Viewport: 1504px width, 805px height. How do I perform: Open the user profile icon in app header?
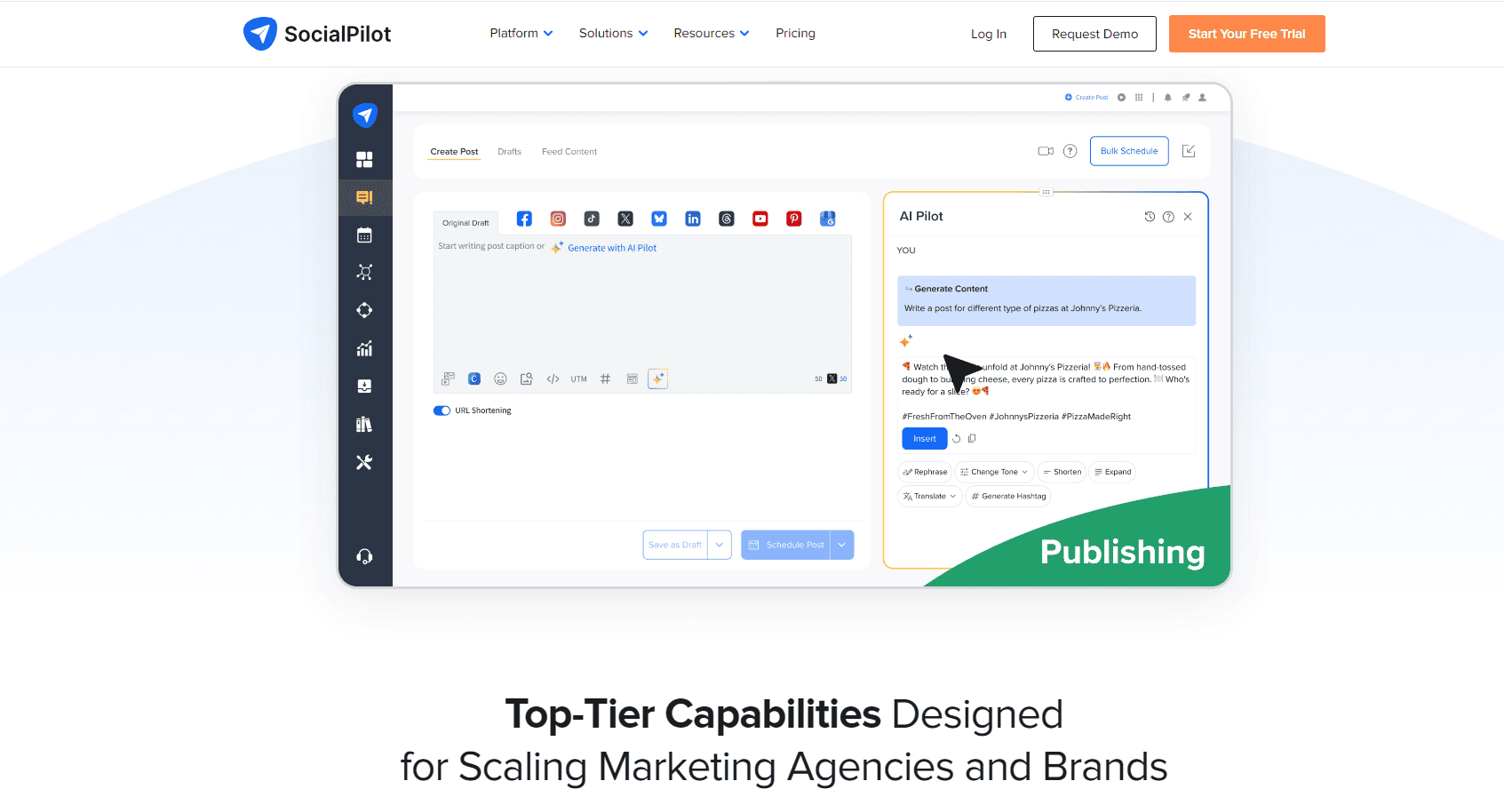1202,98
